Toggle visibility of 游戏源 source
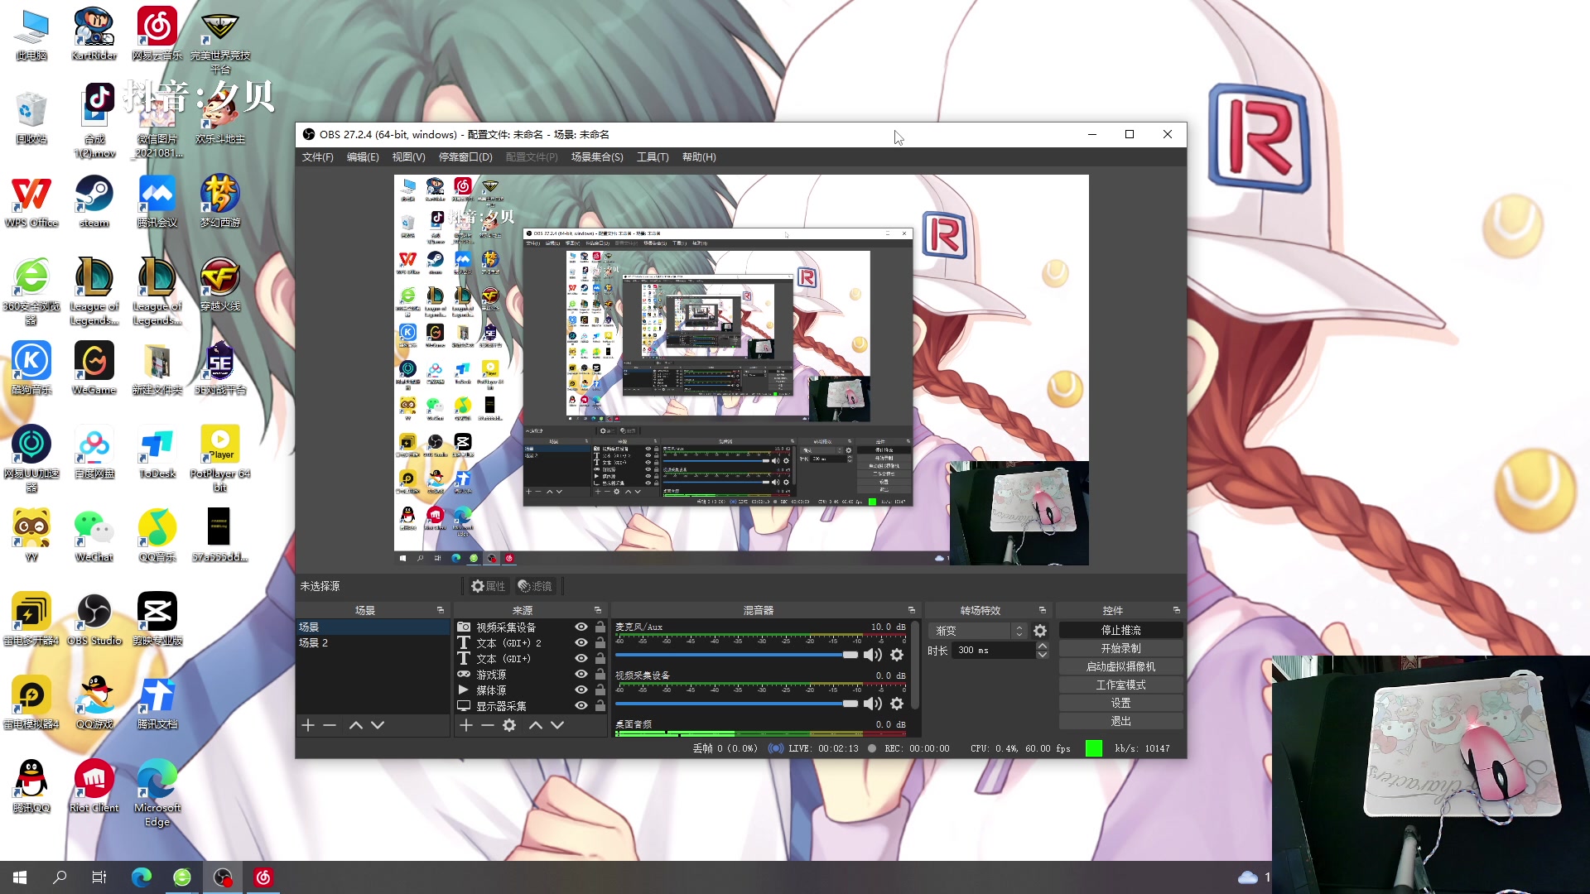 (x=581, y=675)
